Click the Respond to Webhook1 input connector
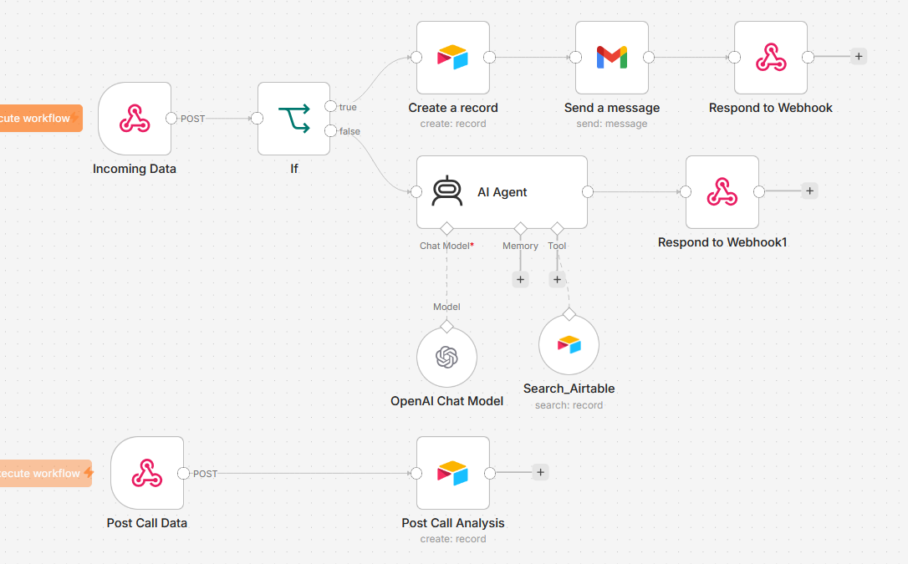Viewport: 908px width, 564px height. point(686,192)
